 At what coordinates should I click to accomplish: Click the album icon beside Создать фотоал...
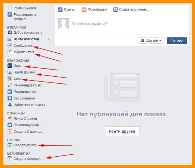pyautogui.click(x=115, y=9)
